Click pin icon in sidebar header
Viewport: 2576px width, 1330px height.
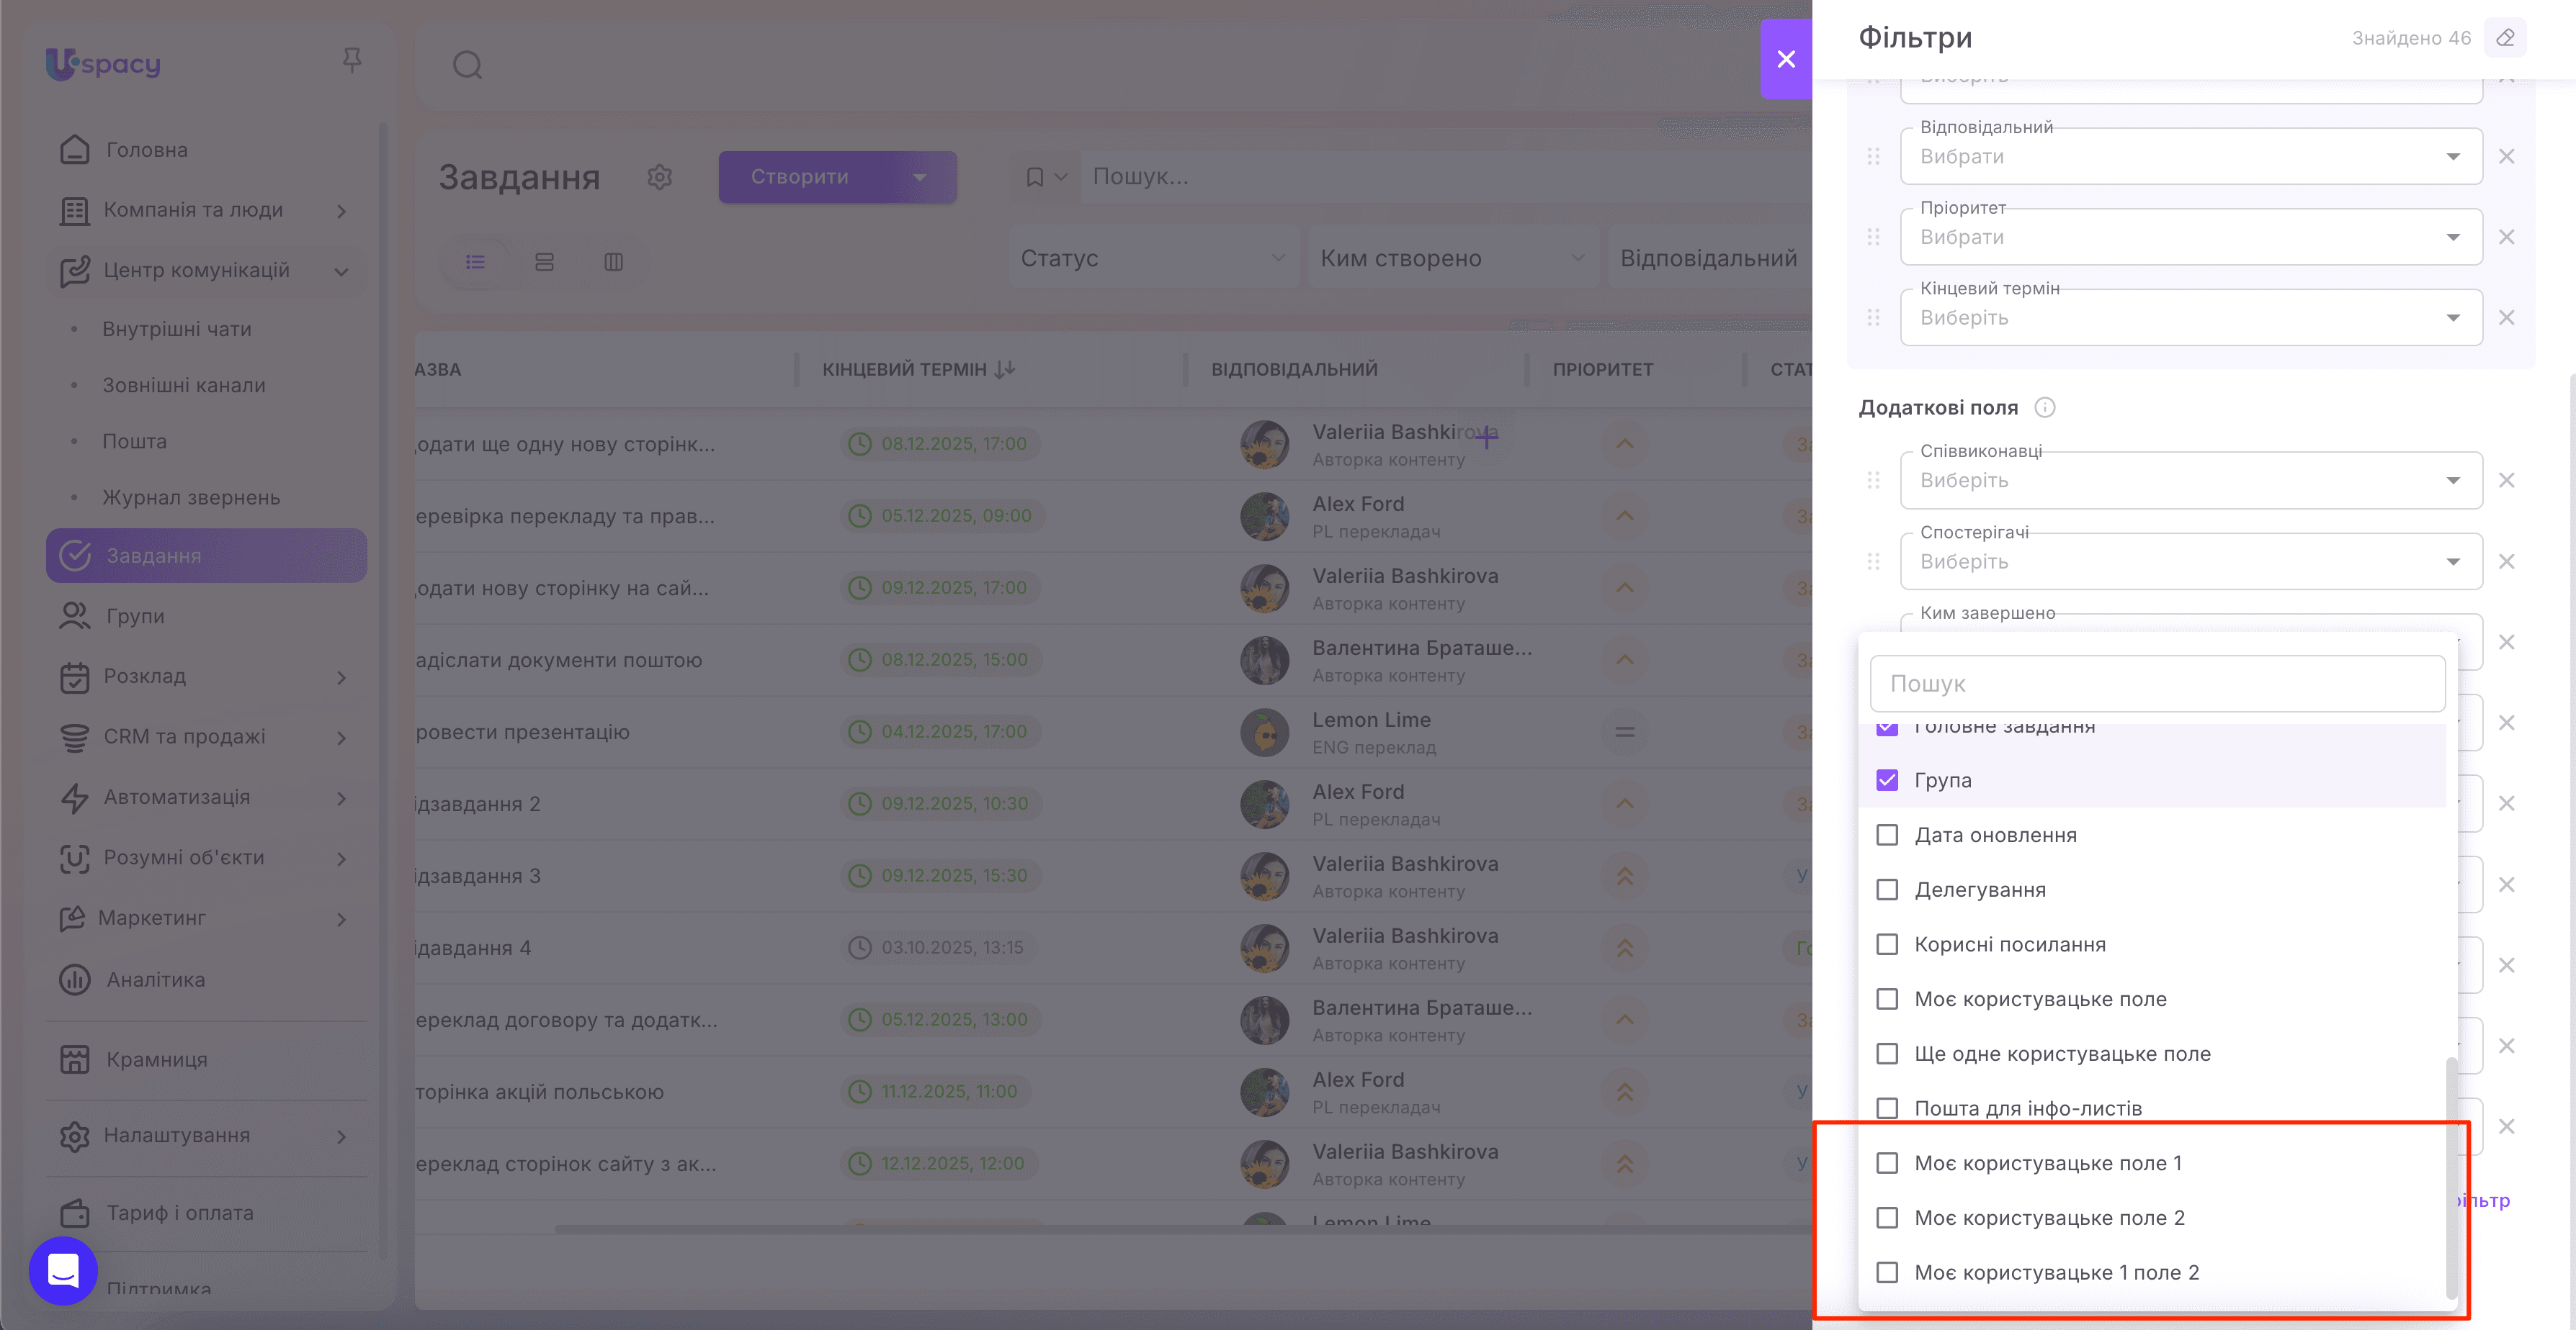(352, 61)
